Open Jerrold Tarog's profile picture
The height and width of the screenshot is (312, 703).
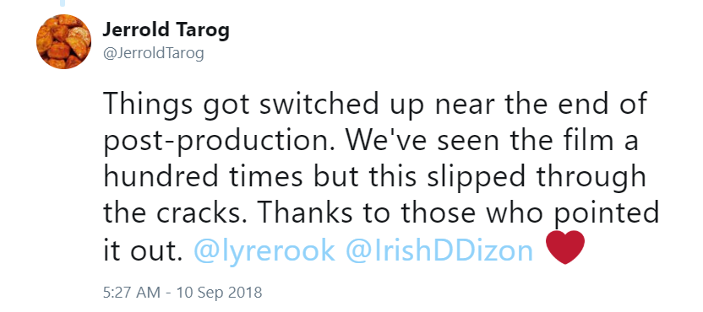tap(63, 41)
